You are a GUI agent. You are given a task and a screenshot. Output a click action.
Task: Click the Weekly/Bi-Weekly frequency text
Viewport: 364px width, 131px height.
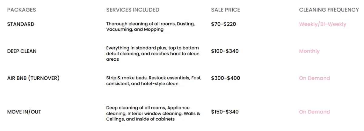pos(322,24)
